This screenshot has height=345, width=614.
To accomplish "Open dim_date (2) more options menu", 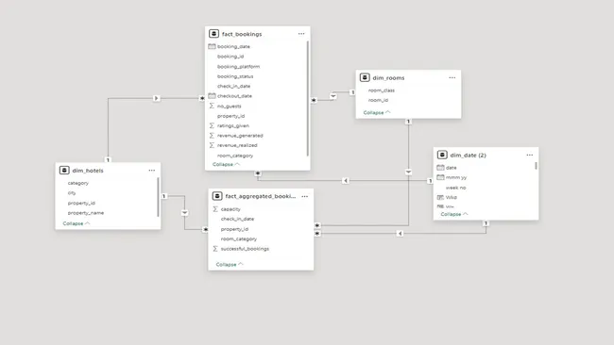I will [530, 156].
